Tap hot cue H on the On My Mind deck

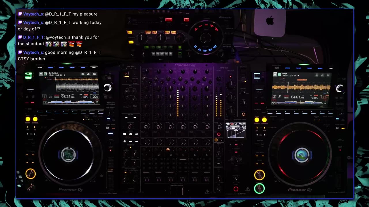[101, 112]
